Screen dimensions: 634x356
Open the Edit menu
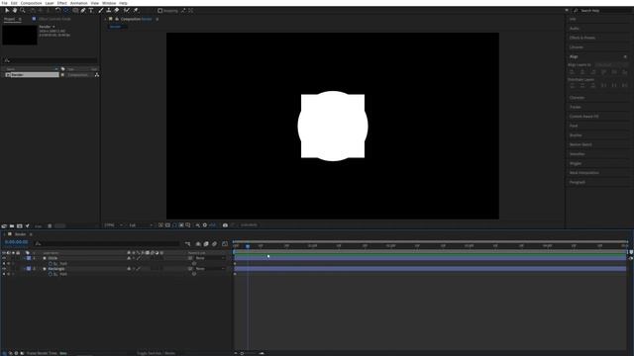[x=14, y=3]
